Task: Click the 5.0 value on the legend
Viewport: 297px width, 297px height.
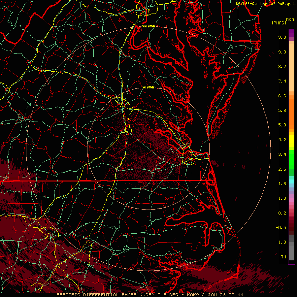Action: coord(282,125)
